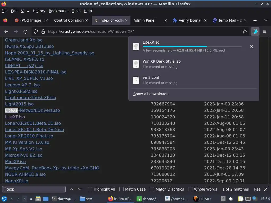Viewport: 271px width, 203px height.
Task: Expand the list all tabs chevron
Action: 266,20
